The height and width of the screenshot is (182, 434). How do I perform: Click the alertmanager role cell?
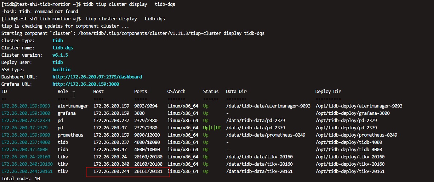point(73,106)
